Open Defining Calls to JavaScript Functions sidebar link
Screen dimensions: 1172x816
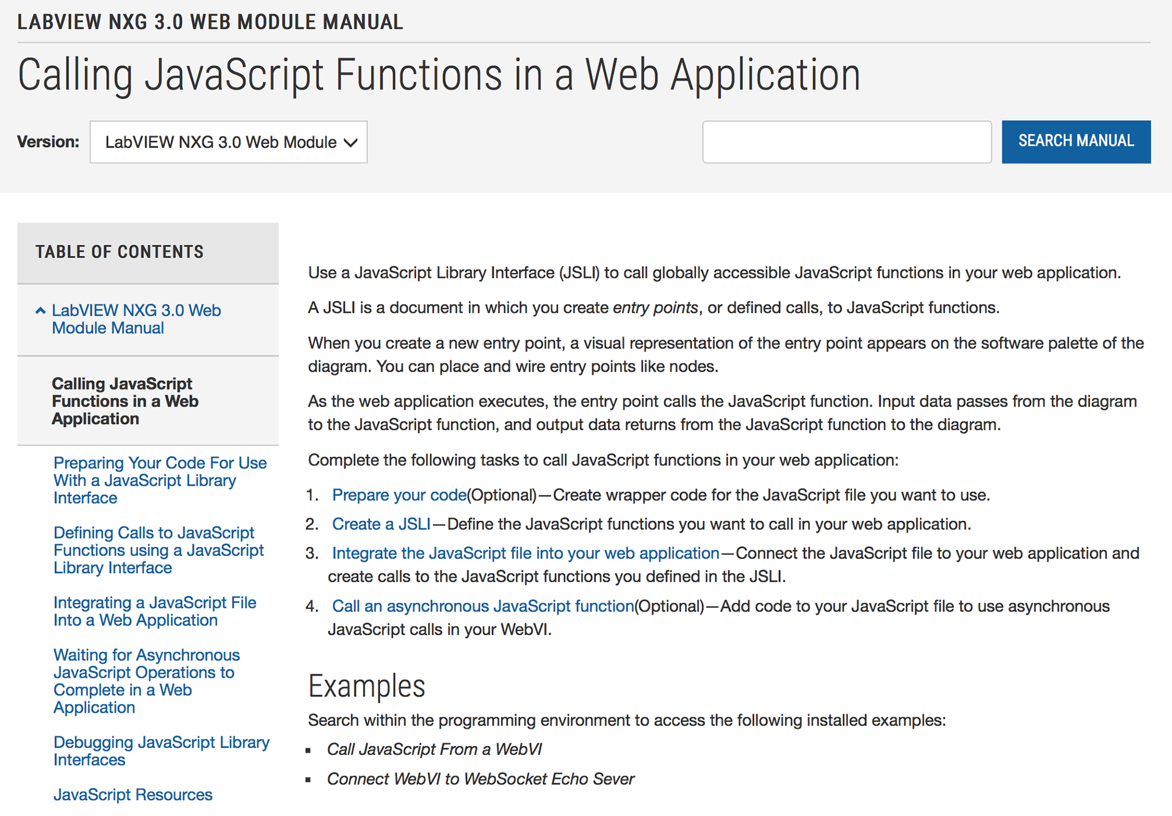tap(159, 550)
